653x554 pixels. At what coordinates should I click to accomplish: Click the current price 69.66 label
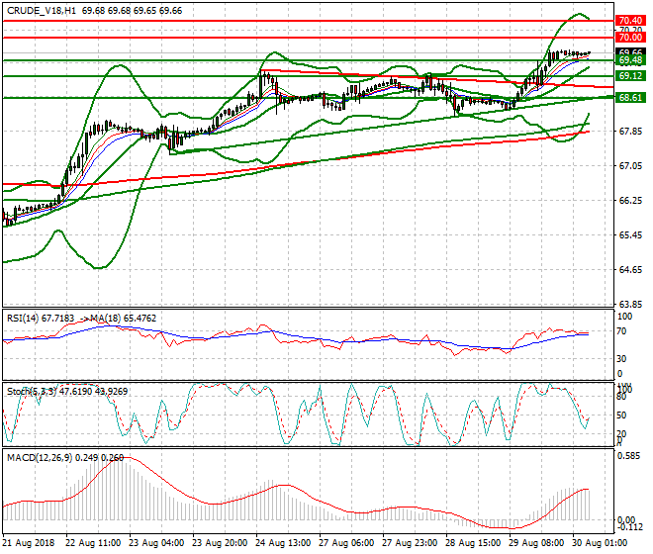[630, 52]
